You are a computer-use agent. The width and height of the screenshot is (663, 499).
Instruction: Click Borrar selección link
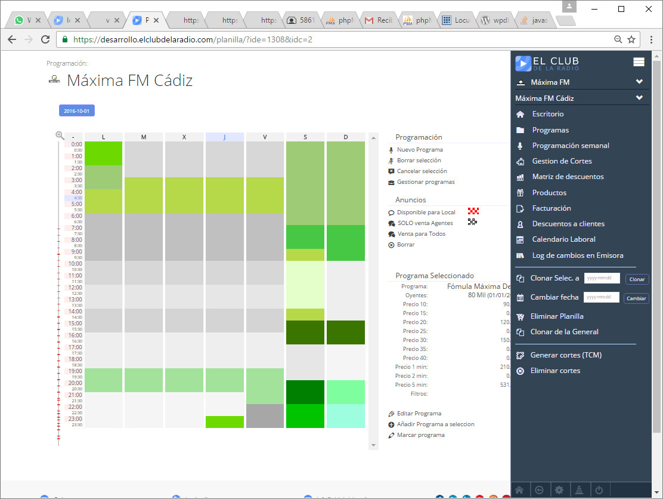[419, 161]
